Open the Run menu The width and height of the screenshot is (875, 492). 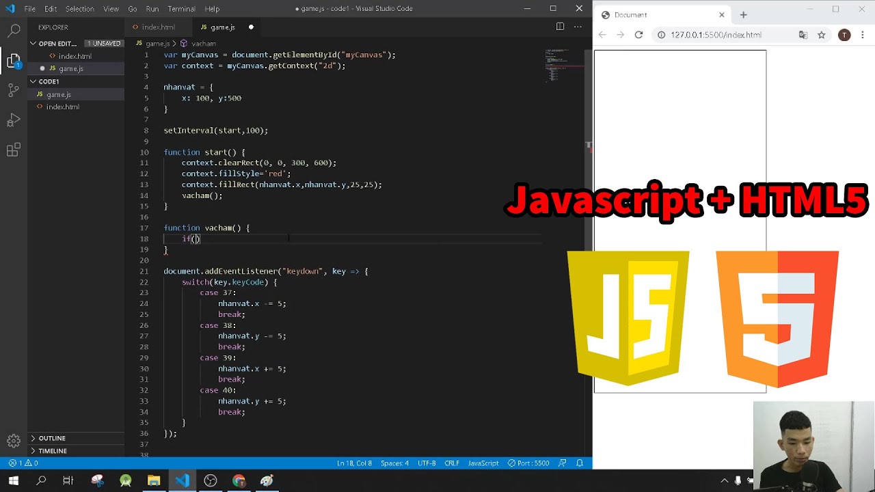point(152,9)
